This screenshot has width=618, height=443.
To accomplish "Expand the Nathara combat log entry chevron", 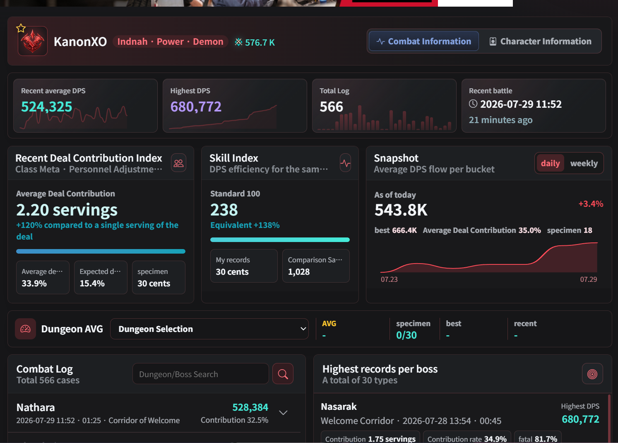I will pos(283,413).
